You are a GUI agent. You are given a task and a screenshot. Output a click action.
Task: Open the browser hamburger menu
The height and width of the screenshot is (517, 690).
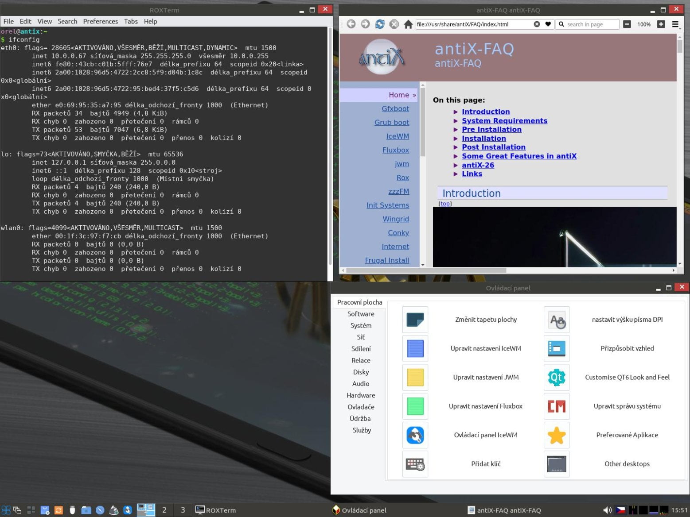pos(675,24)
